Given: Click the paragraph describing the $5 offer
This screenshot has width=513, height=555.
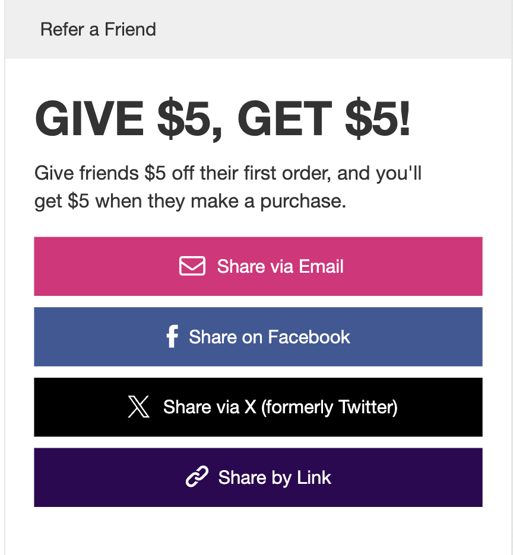Looking at the screenshot, I should coord(227,187).
